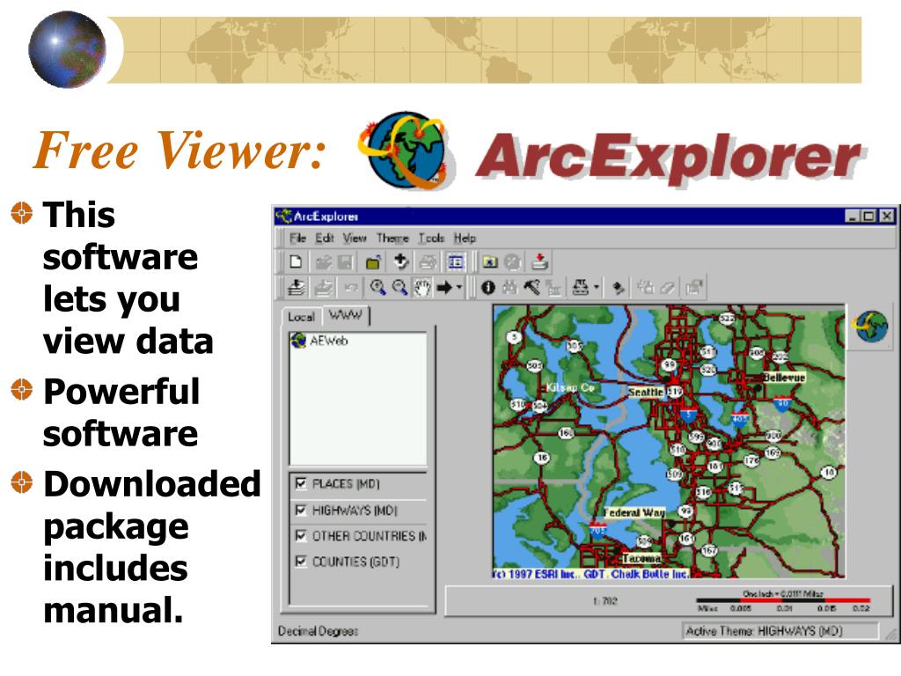Screen dimensions: 901x676
Task: Click the Federal Way label on the map
Action: (x=634, y=512)
